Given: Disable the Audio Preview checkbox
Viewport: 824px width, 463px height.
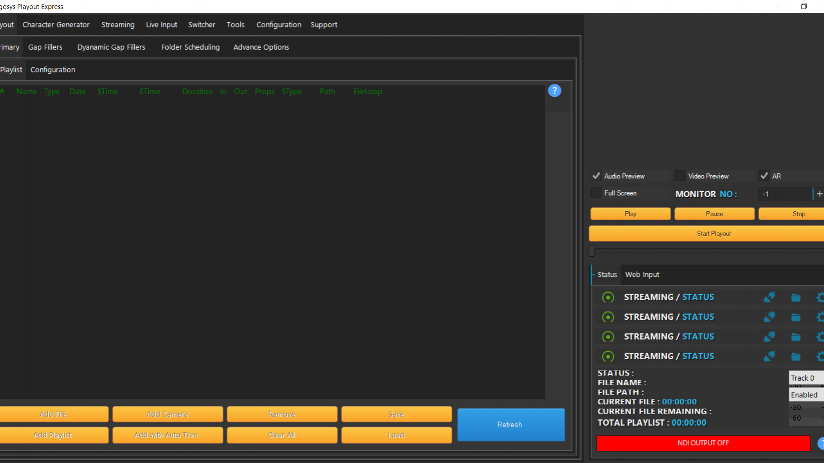Looking at the screenshot, I should (596, 176).
